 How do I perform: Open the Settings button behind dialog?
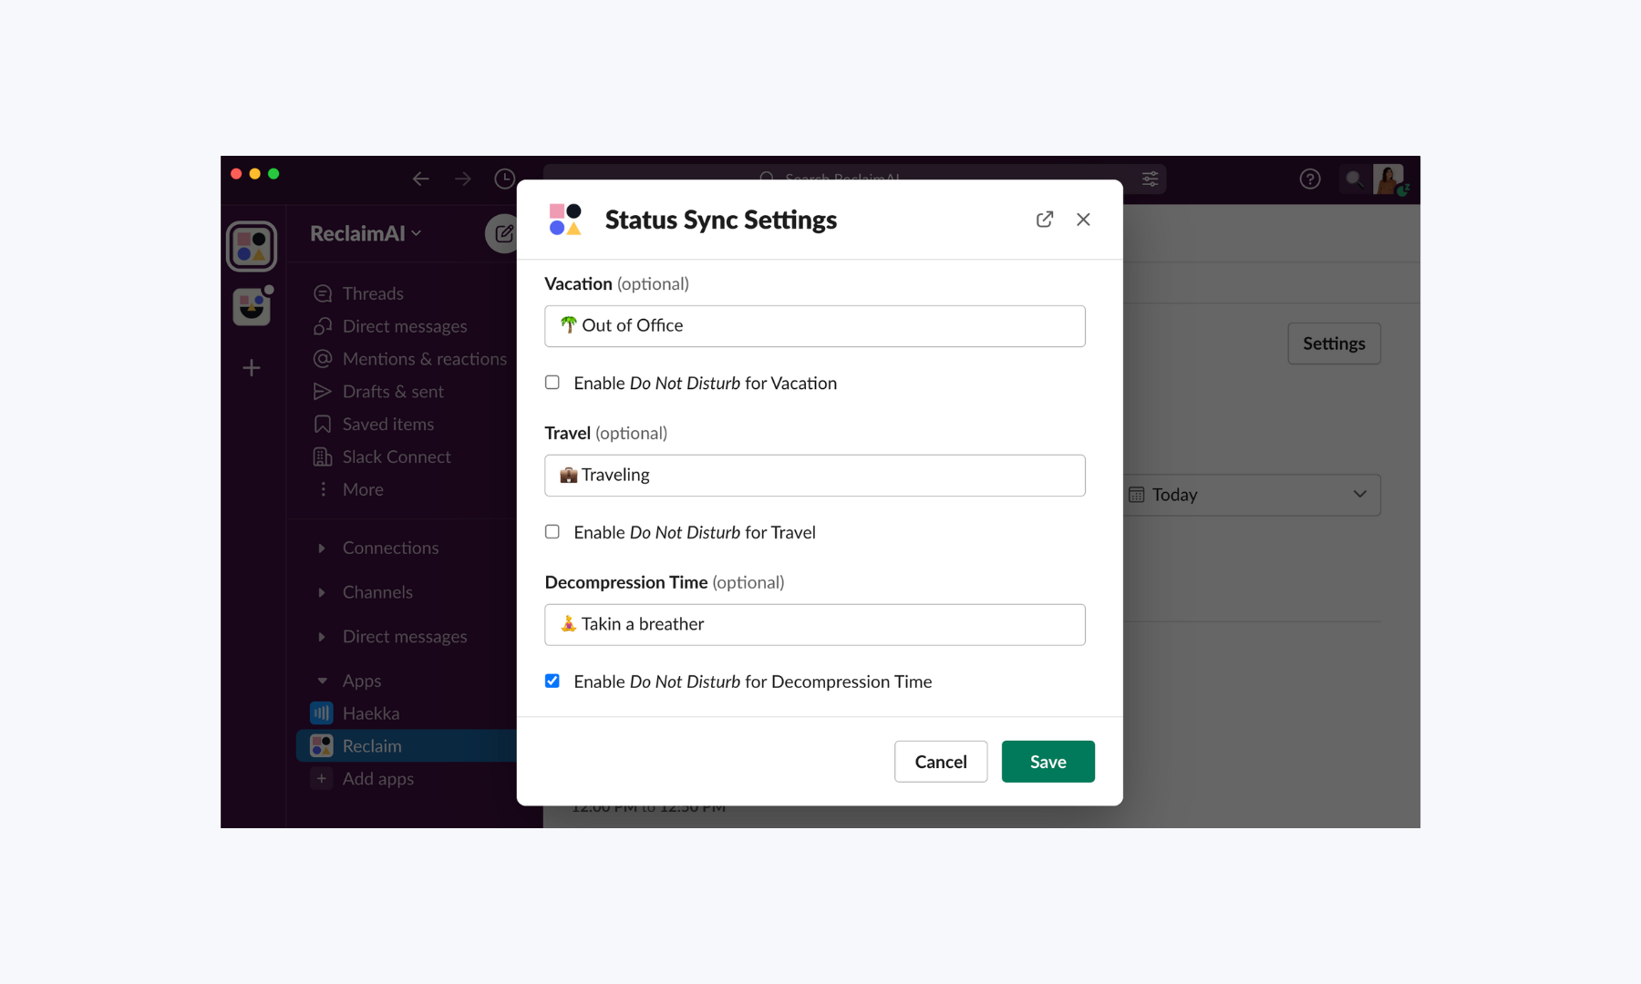click(x=1334, y=343)
